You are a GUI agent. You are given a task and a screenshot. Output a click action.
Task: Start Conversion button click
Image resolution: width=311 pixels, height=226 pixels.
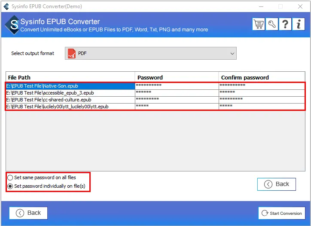point(282,213)
